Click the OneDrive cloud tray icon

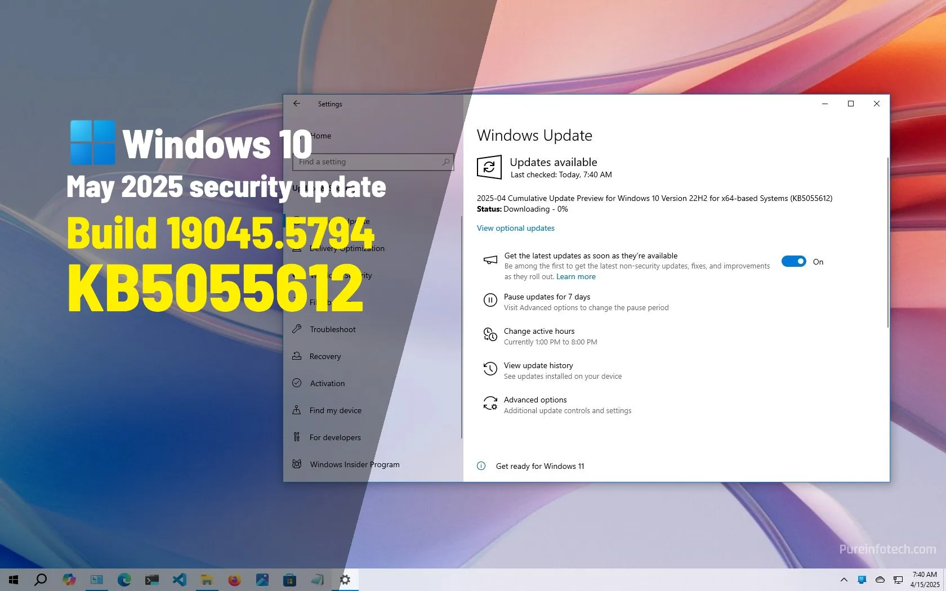880,580
